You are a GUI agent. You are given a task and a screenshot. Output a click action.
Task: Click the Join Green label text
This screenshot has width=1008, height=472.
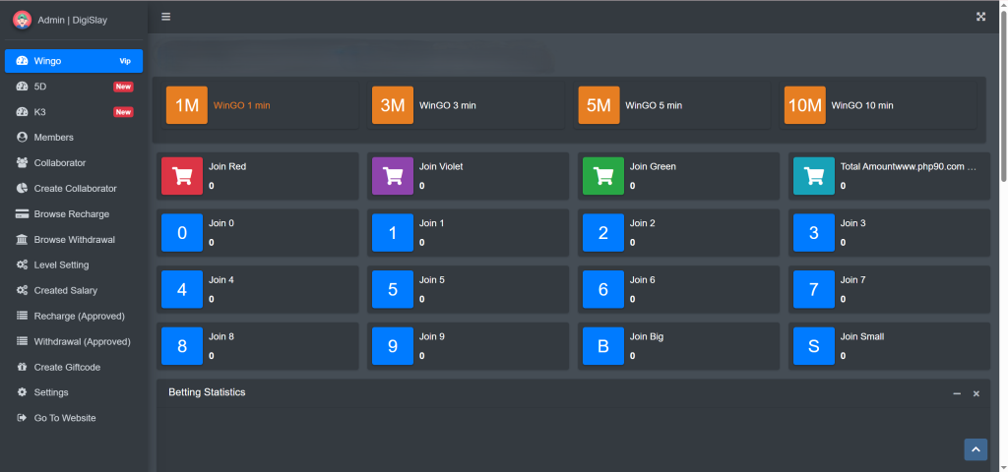coord(653,166)
